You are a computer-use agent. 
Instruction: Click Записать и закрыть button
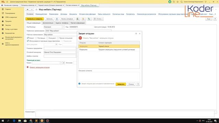coord(35,19)
